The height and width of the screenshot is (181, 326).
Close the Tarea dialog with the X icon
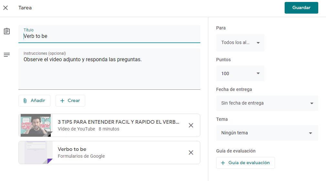click(5, 8)
